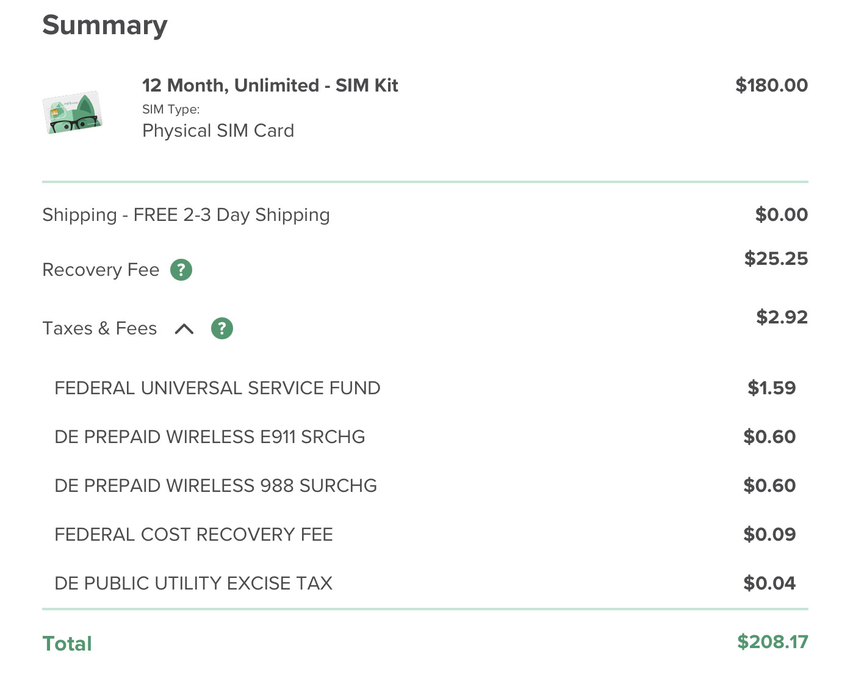Click the DE Prepaid Wireless 988 SURCHG line

(215, 486)
